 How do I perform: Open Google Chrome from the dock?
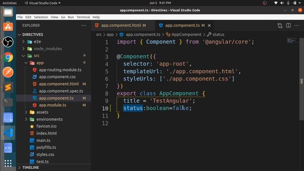point(8,57)
